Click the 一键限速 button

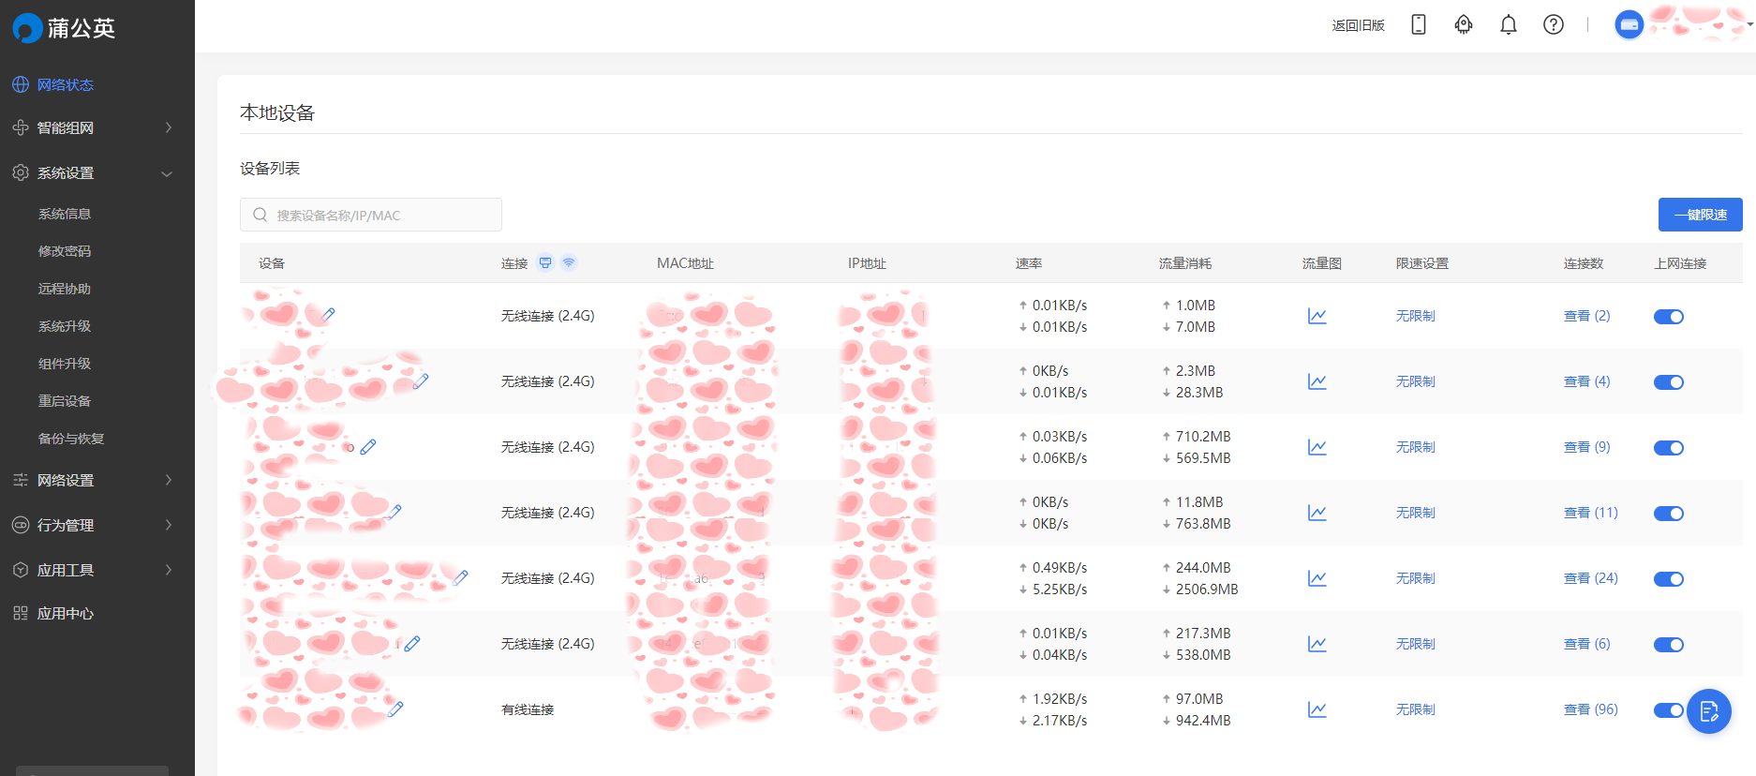click(1701, 215)
